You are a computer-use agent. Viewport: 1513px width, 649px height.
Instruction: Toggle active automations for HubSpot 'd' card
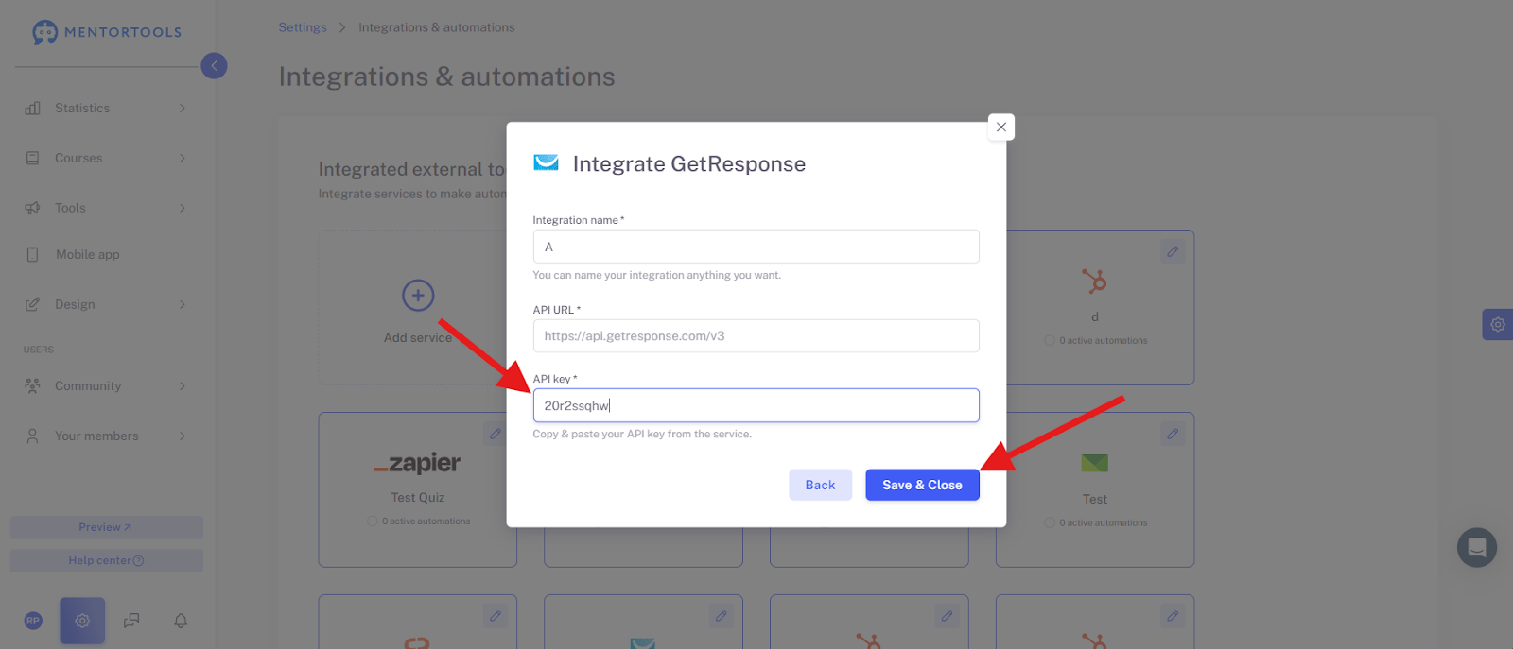coord(1050,340)
